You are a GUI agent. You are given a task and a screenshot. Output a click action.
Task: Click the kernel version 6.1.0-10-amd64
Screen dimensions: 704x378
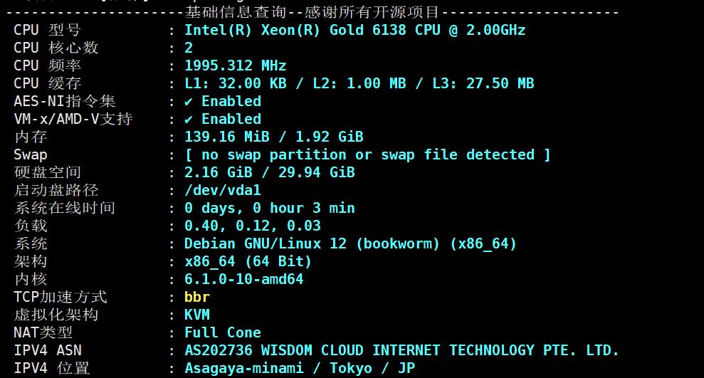[243, 279]
